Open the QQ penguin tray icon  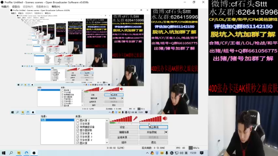click(152, 153)
